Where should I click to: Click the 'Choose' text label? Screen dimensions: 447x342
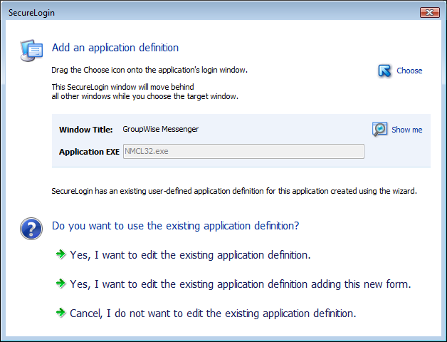[409, 71]
